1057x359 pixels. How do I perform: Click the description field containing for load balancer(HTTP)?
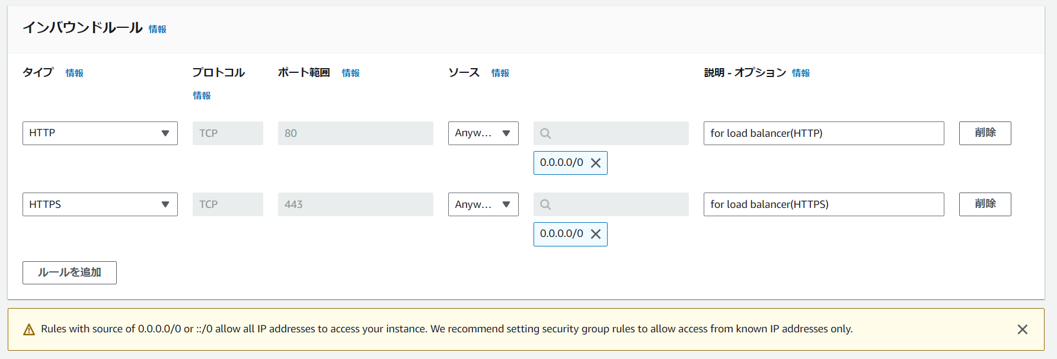tap(823, 133)
